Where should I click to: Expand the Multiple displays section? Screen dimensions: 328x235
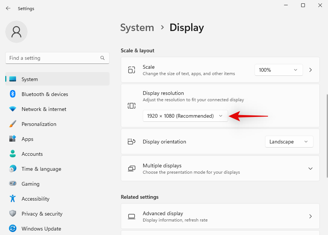(x=310, y=168)
